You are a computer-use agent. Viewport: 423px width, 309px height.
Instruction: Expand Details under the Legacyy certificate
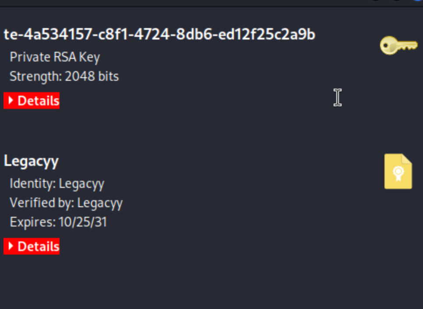(x=32, y=246)
